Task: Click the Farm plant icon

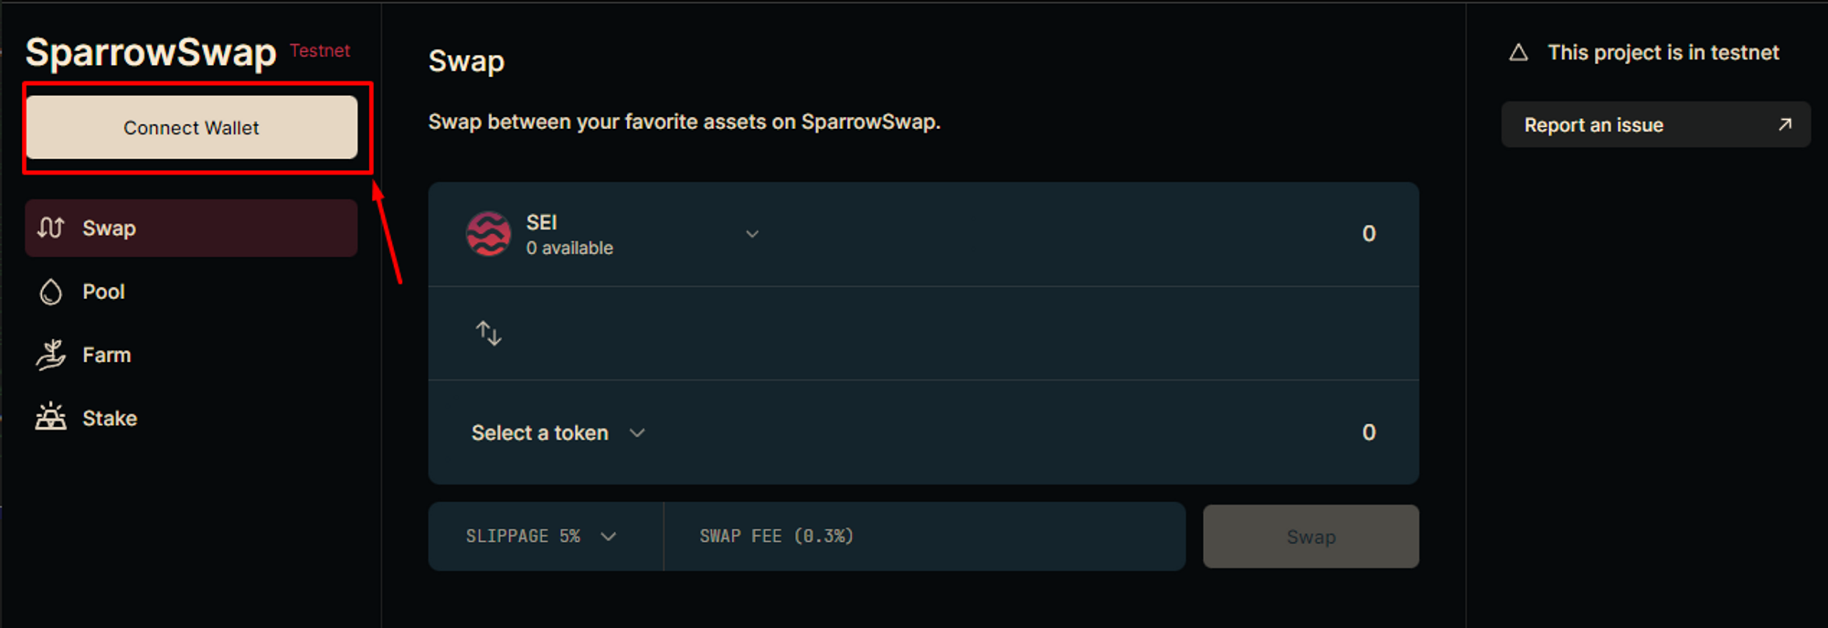Action: tap(51, 355)
